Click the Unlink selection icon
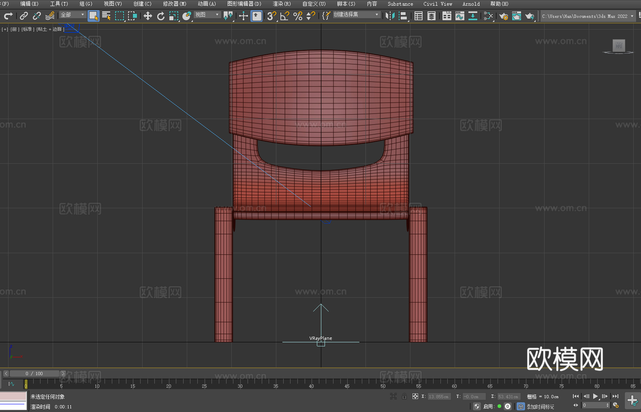 click(37, 16)
